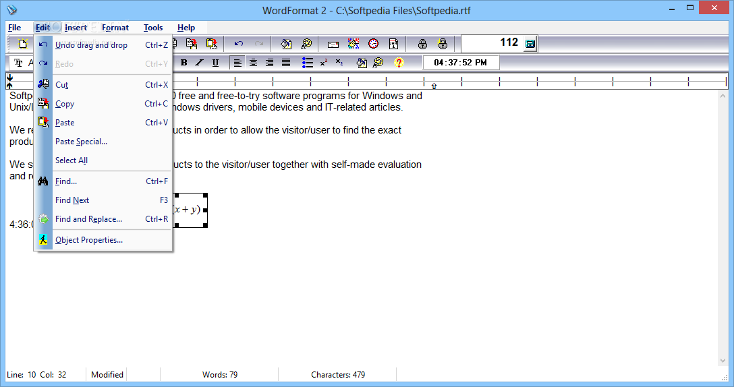Choose Undo drag and drop
This screenshot has height=387, width=734.
point(103,45)
